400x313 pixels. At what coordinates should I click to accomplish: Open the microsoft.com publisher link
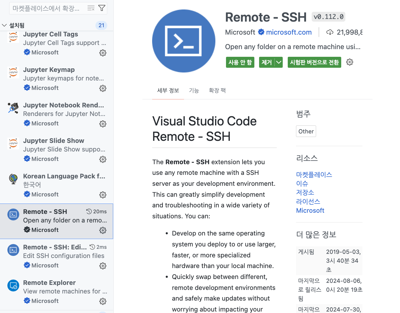289,32
